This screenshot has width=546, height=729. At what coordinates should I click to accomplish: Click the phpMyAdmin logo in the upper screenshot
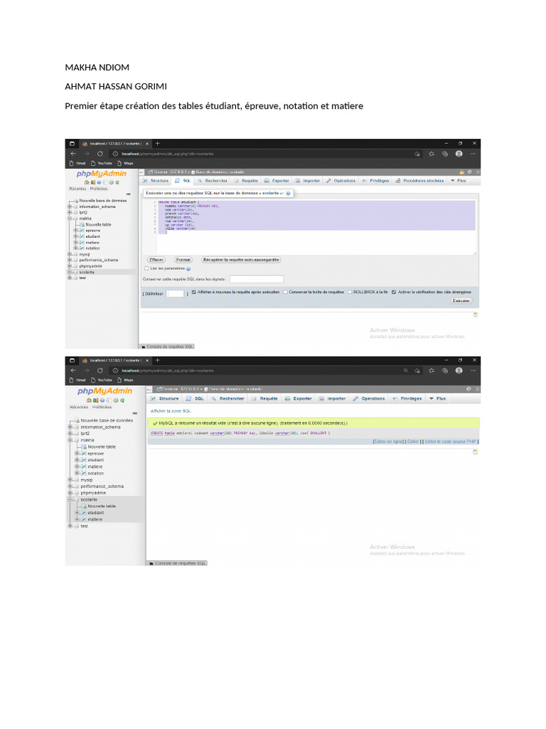click(x=101, y=174)
